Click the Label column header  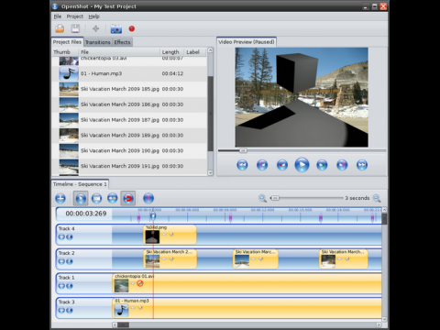195,52
